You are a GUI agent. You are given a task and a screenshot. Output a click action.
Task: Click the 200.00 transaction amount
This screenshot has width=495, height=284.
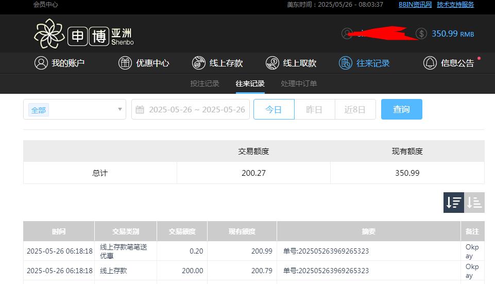193,271
